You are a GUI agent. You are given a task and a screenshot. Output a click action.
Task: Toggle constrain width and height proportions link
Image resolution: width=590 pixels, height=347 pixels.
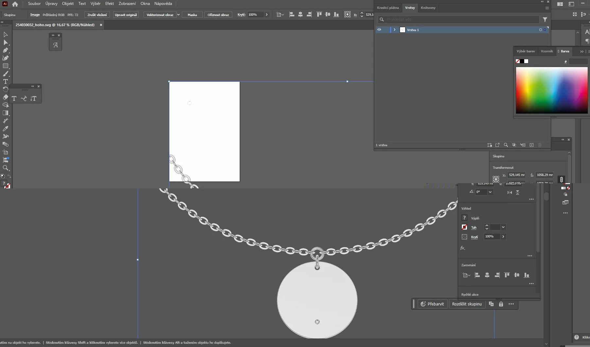coord(561,179)
